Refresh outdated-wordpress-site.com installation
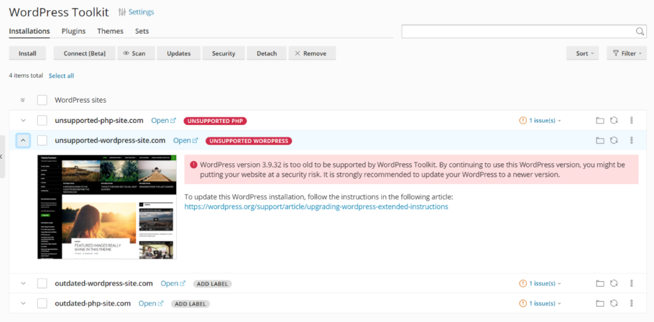The image size is (654, 322). click(x=614, y=283)
